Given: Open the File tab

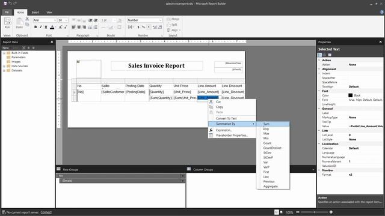Looking at the screenshot, I should tap(7, 12).
